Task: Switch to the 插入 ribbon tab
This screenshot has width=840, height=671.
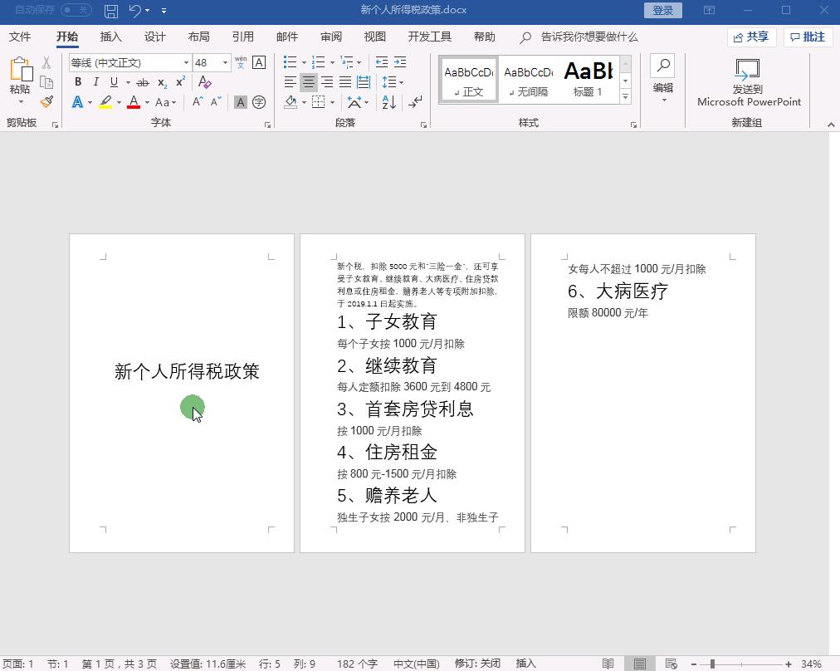Action: 110,37
